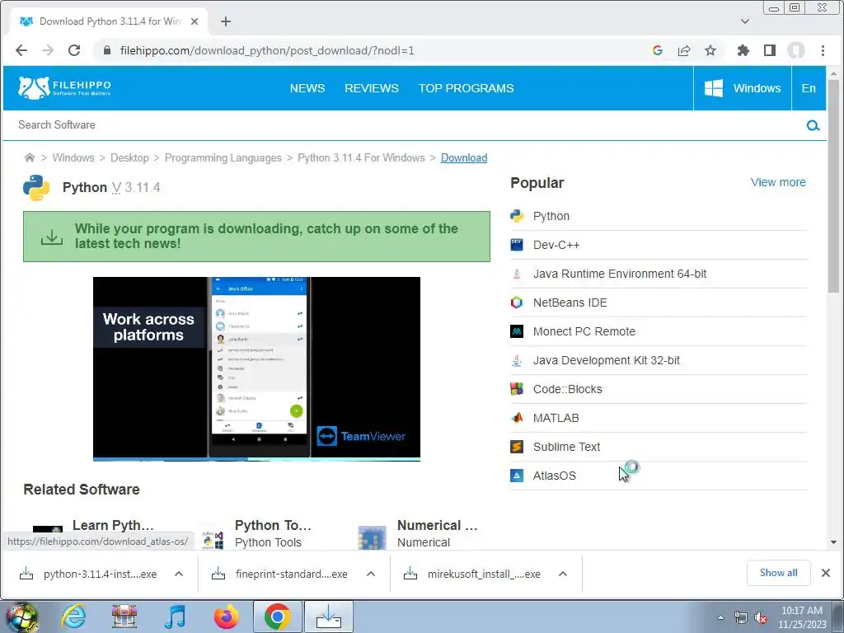Reload the page with the refresh icon

point(74,50)
